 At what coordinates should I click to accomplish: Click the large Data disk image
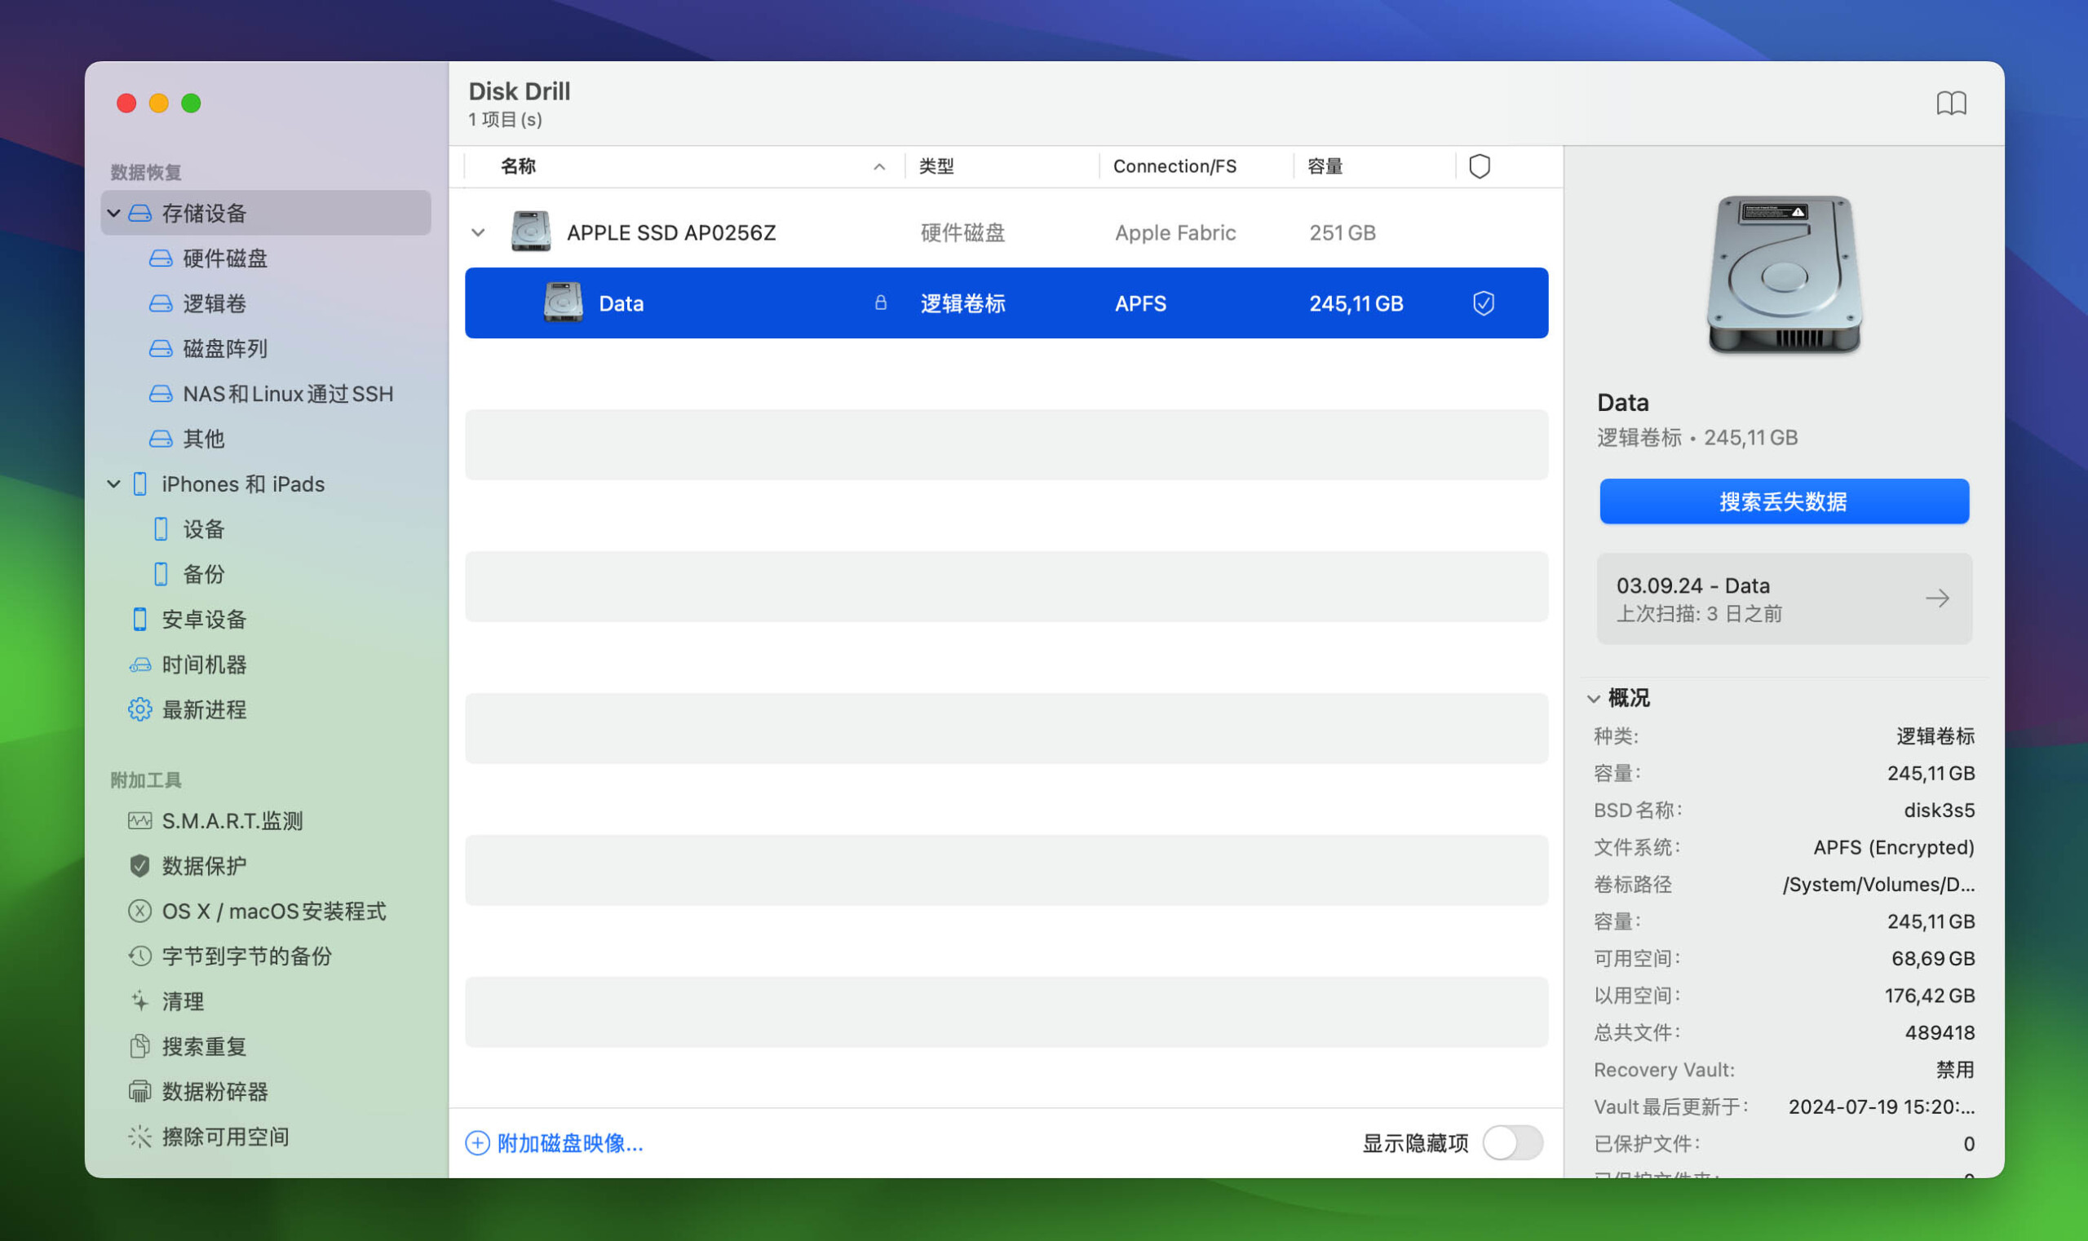coord(1784,274)
